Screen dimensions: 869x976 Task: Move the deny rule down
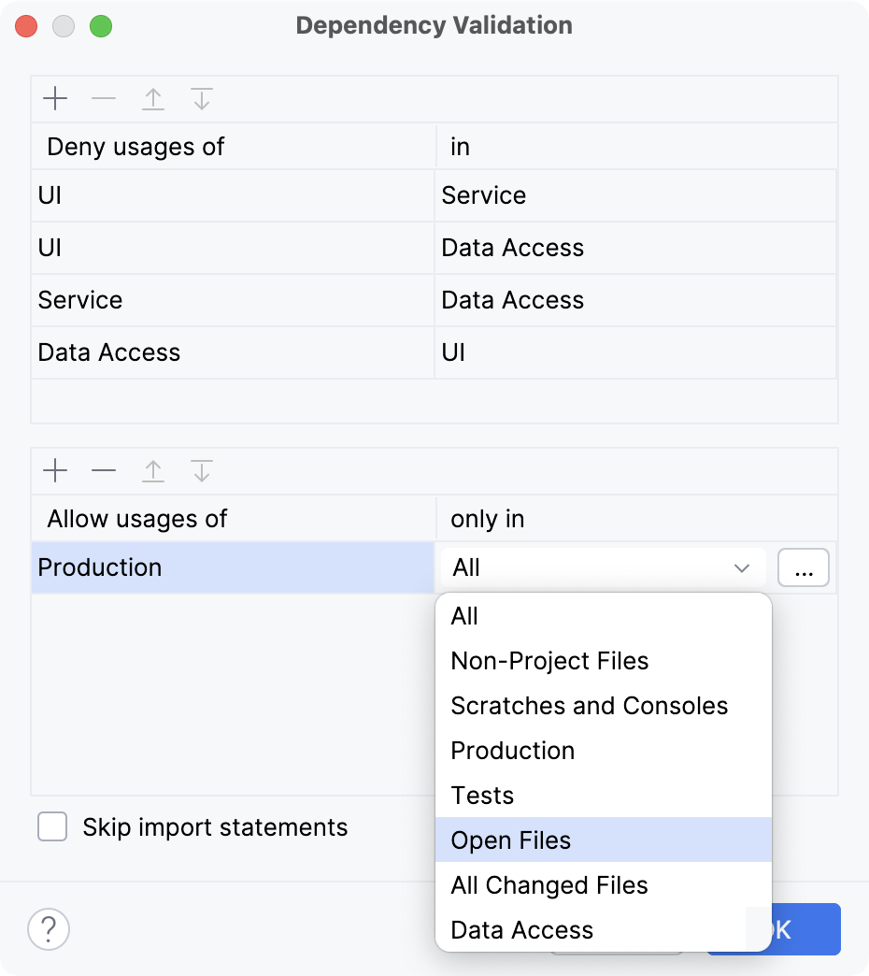tap(201, 98)
